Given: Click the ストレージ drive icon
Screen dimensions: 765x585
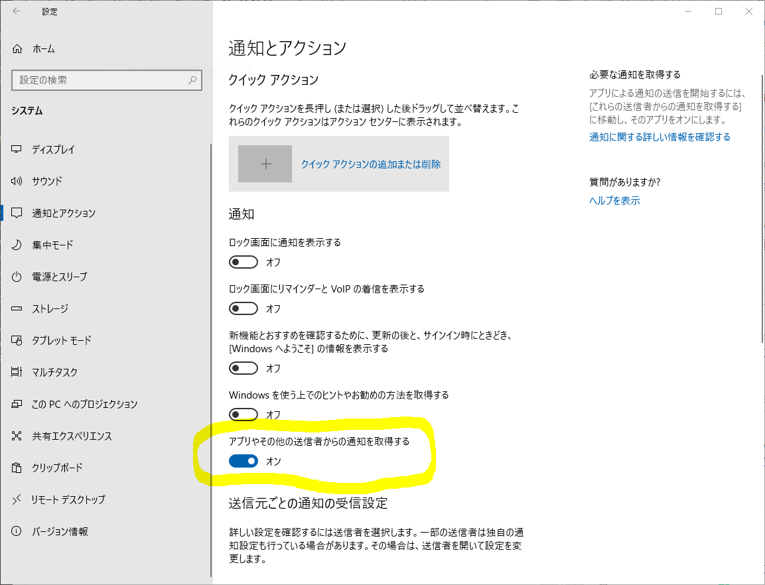Looking at the screenshot, I should [17, 308].
